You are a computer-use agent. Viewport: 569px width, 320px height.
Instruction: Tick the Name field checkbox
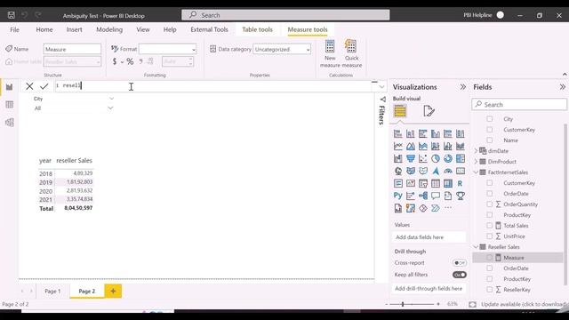pos(490,140)
